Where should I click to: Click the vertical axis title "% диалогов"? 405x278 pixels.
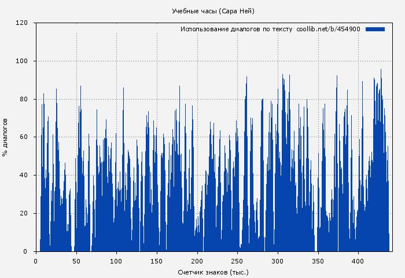coord(5,137)
